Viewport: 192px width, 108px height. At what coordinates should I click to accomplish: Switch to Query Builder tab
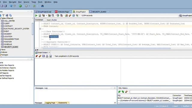(x=52, y=20)
